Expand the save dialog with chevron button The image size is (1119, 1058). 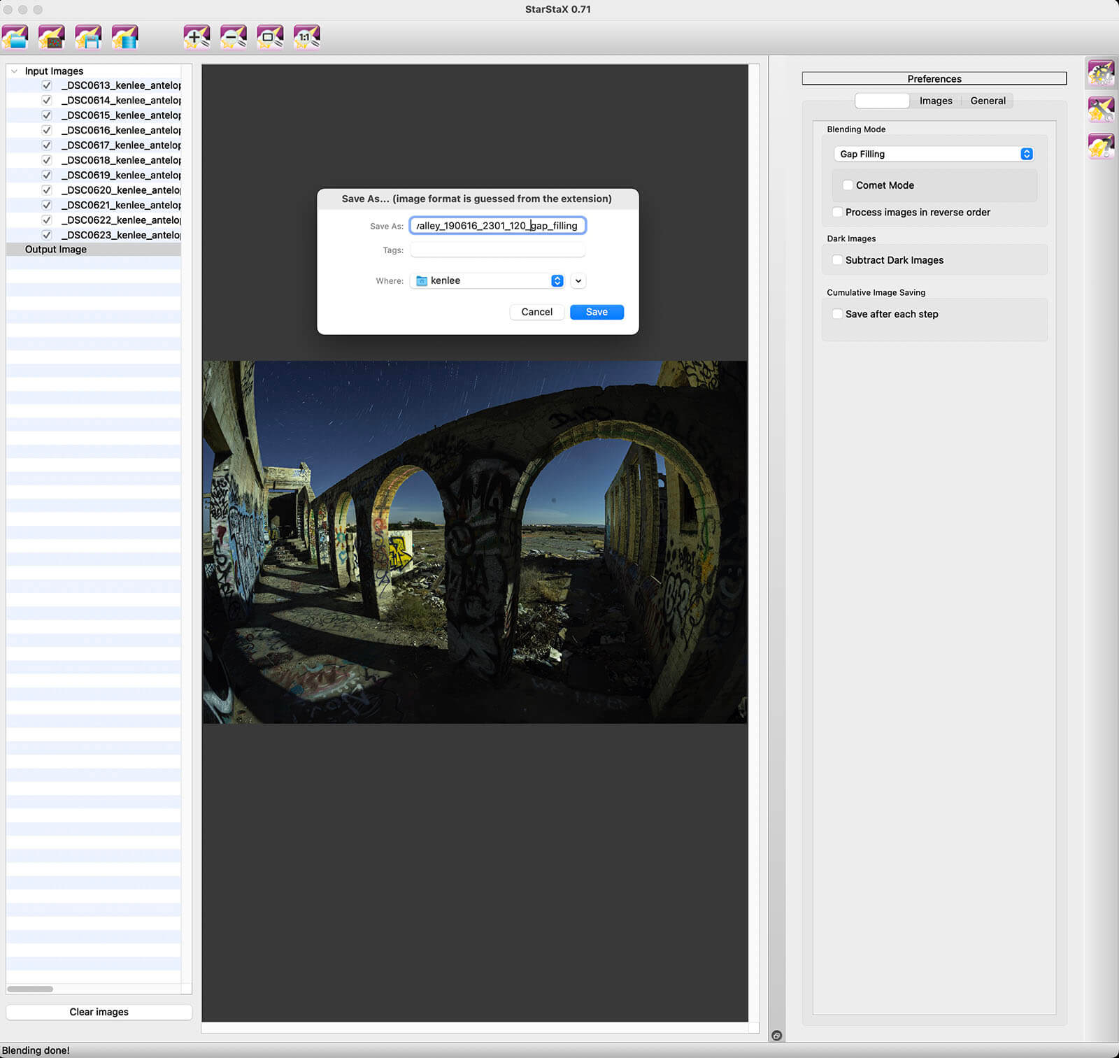pyautogui.click(x=578, y=280)
